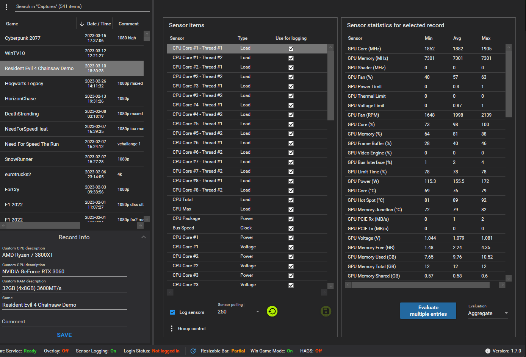Uncheck logging for CPU Core #1 - Thread #1

[x=291, y=48]
